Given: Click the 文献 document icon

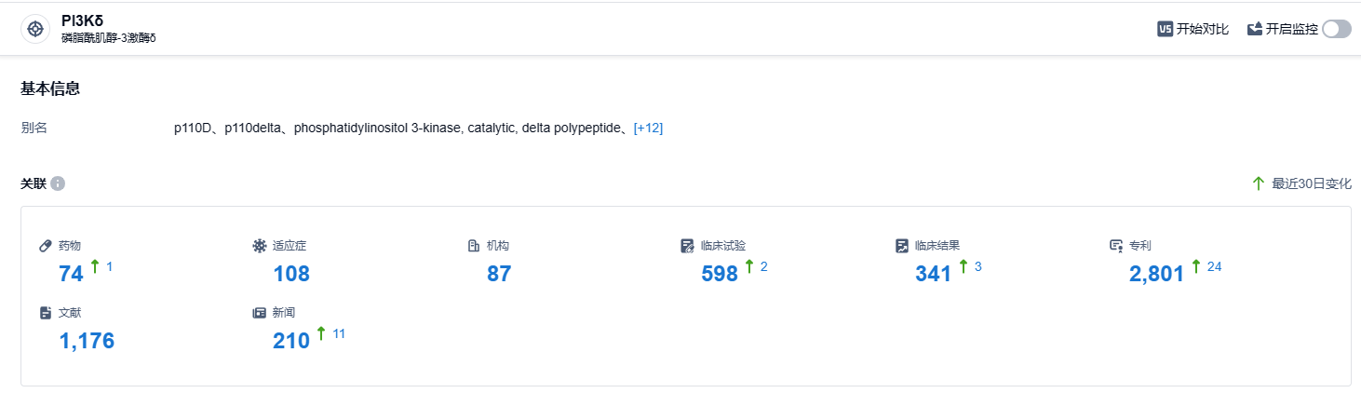Looking at the screenshot, I should 45,313.
